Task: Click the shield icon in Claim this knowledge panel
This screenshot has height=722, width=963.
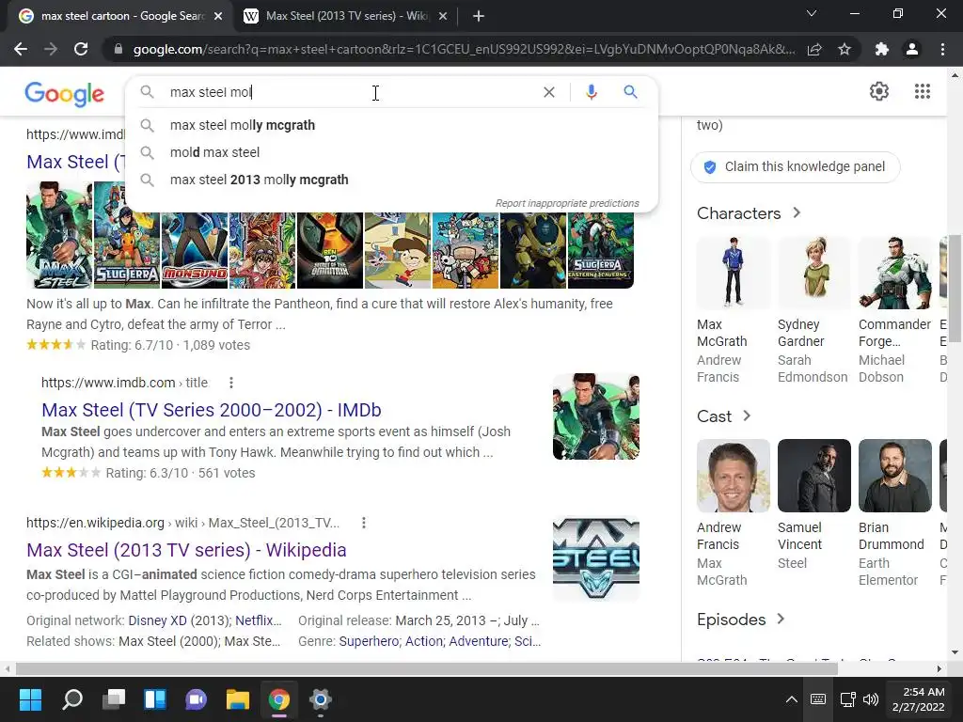Action: [x=709, y=167]
